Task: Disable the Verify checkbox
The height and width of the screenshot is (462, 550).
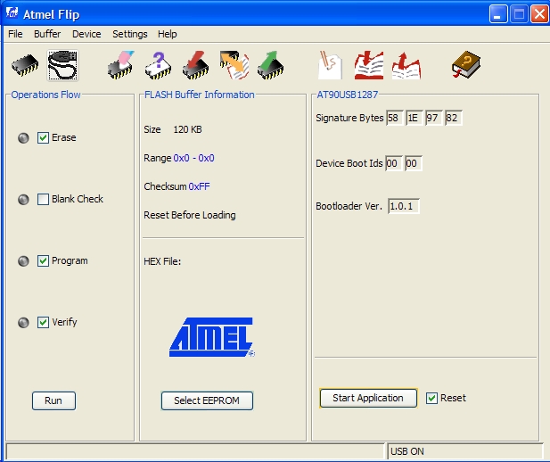Action: [x=43, y=322]
